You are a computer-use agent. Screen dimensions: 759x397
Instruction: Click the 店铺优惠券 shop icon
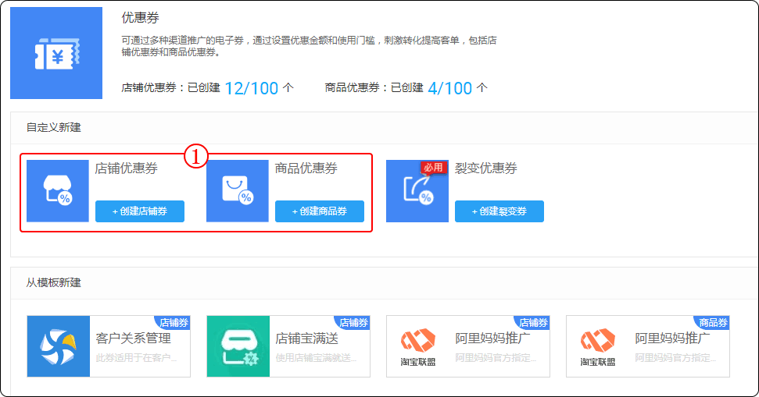pyautogui.click(x=58, y=191)
